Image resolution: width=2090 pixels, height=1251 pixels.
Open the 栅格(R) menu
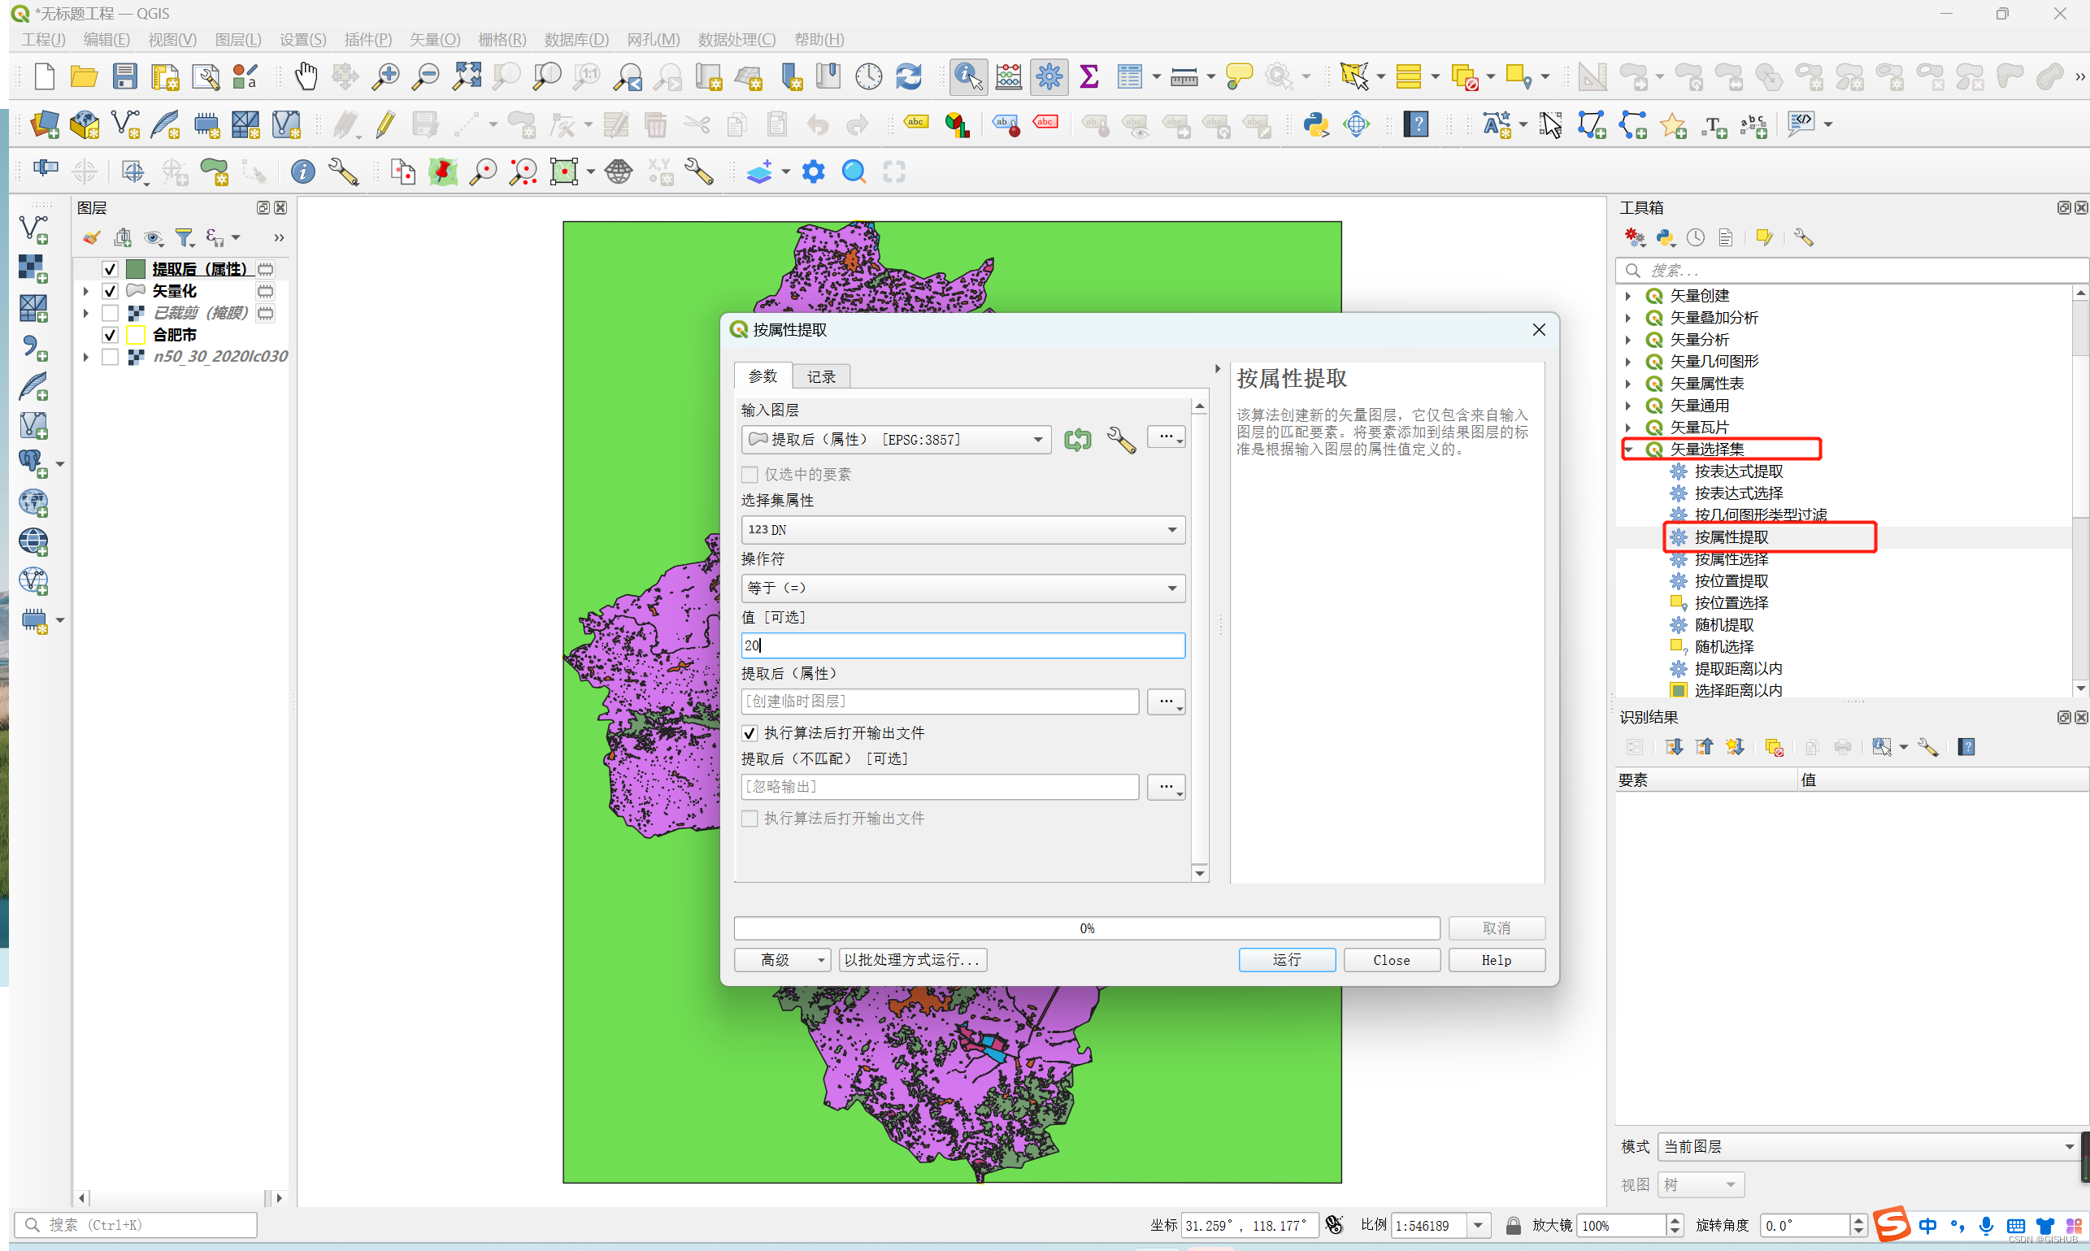tap(501, 39)
